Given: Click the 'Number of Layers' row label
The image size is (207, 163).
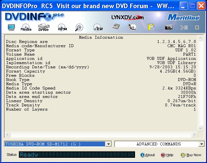Looking at the screenshot, I should (27, 109).
